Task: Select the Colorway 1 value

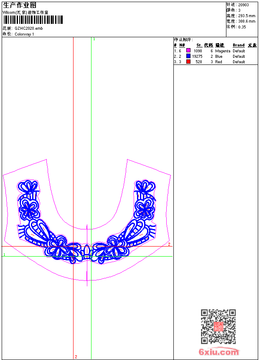Action: (24, 34)
